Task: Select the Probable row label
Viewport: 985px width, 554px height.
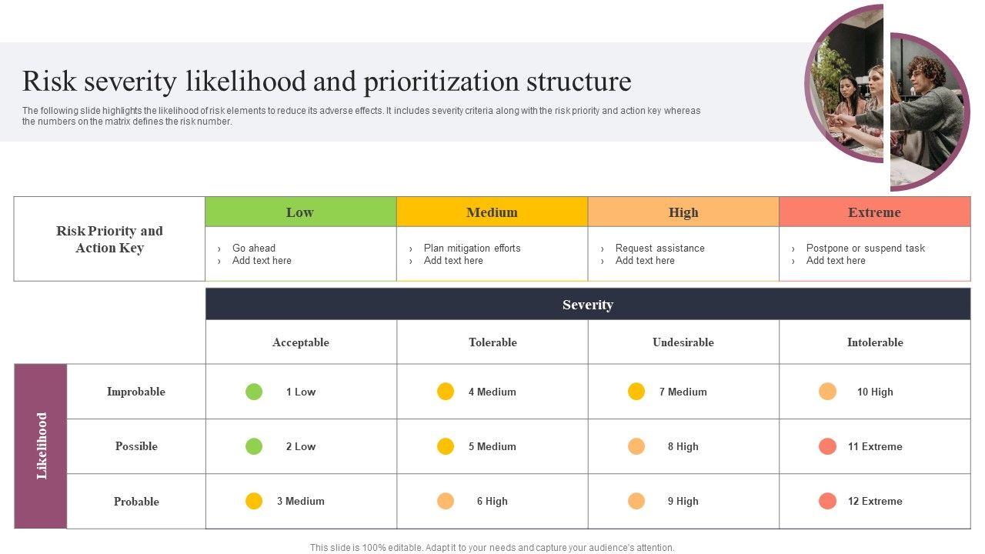Action: coord(136,502)
